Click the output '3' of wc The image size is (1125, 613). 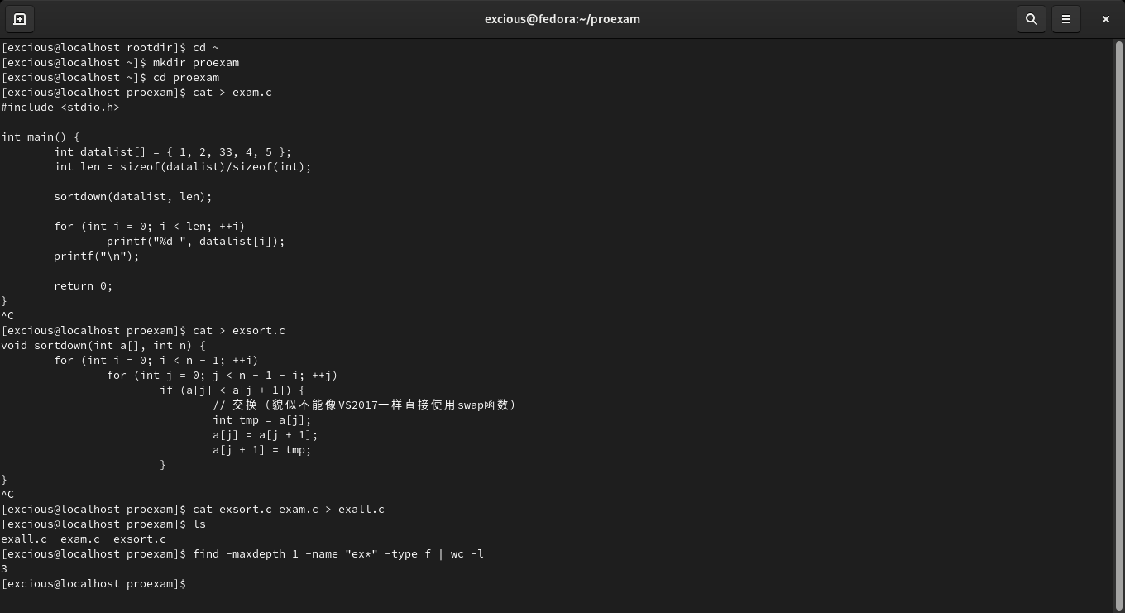pos(4,569)
